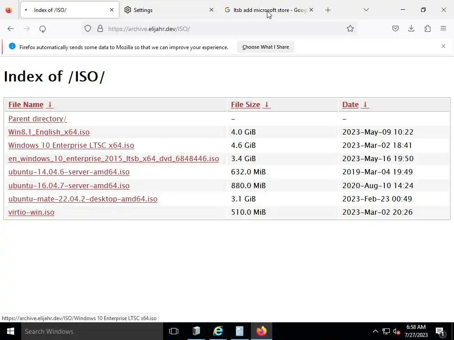The width and height of the screenshot is (454, 340).
Task: Open the Calculator on the taskbar
Action: [x=240, y=331]
